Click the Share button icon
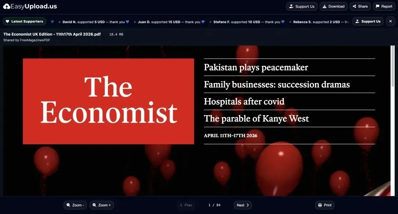398x214 pixels. (x=355, y=6)
